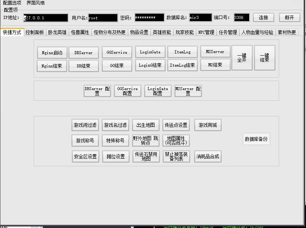Switch to the 控制面板 tab

click(x=34, y=33)
